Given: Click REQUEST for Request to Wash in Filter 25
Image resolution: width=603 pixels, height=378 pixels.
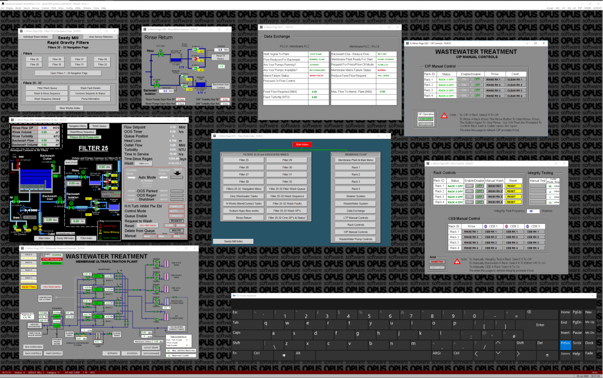Looking at the screenshot, I should pyautogui.click(x=176, y=221).
